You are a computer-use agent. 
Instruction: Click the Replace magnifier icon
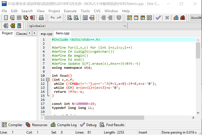pos(76,18)
